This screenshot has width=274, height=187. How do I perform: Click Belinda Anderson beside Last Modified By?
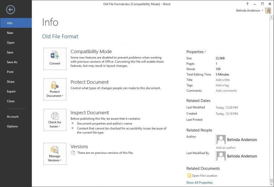242,156
